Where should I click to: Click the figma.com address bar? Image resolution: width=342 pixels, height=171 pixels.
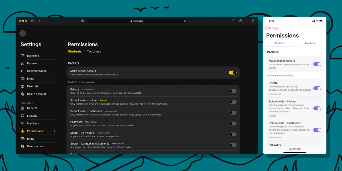click(137, 21)
